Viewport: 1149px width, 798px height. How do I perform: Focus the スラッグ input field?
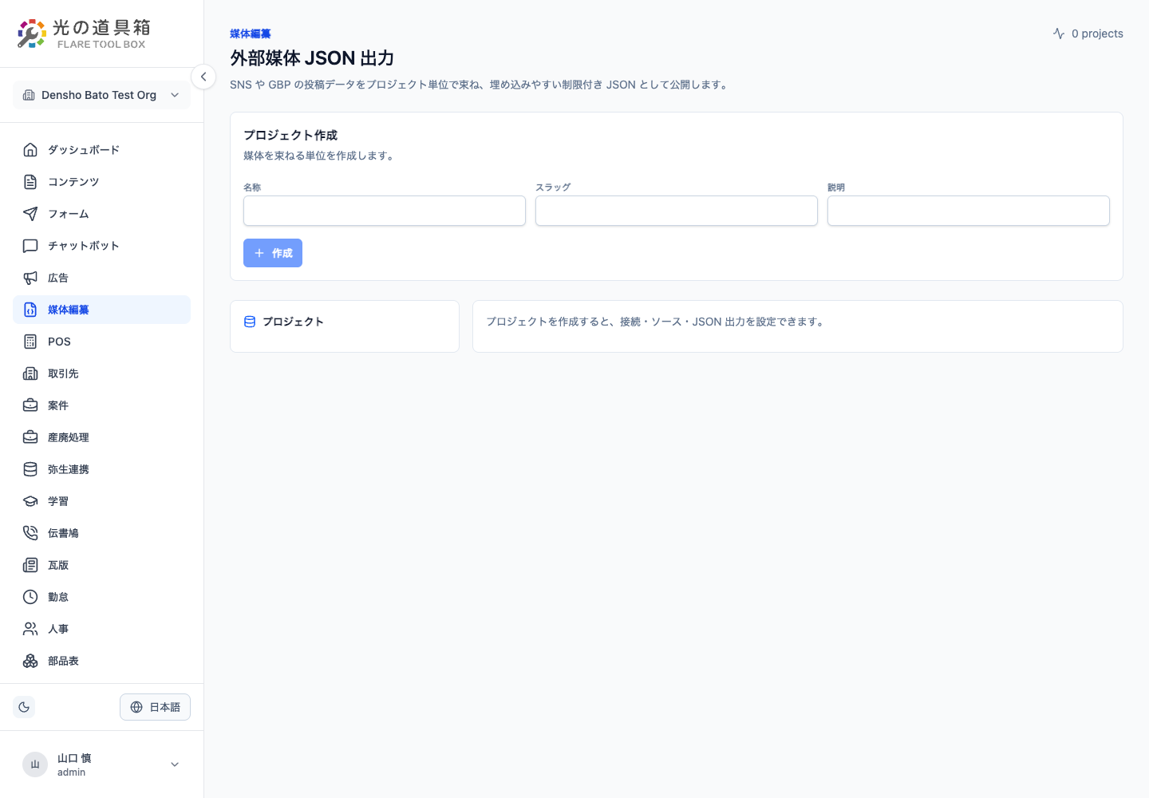point(677,211)
